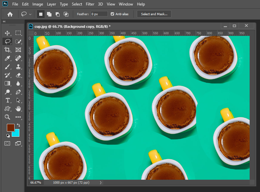Select the Eraser tool
Viewport: 260px width, 192px height.
[18, 75]
